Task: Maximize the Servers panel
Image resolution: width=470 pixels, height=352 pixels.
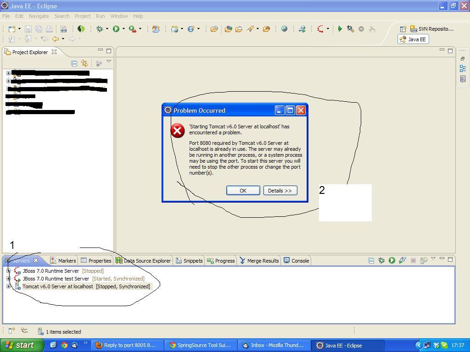Action: pos(450,259)
